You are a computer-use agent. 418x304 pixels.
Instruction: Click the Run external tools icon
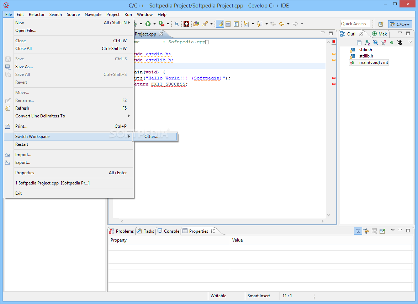pos(161,24)
